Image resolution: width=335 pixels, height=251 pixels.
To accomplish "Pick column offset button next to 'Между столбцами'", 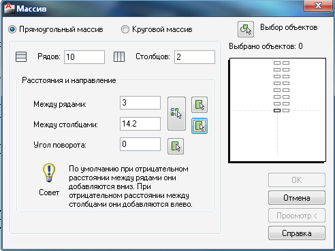I will pos(200,126).
